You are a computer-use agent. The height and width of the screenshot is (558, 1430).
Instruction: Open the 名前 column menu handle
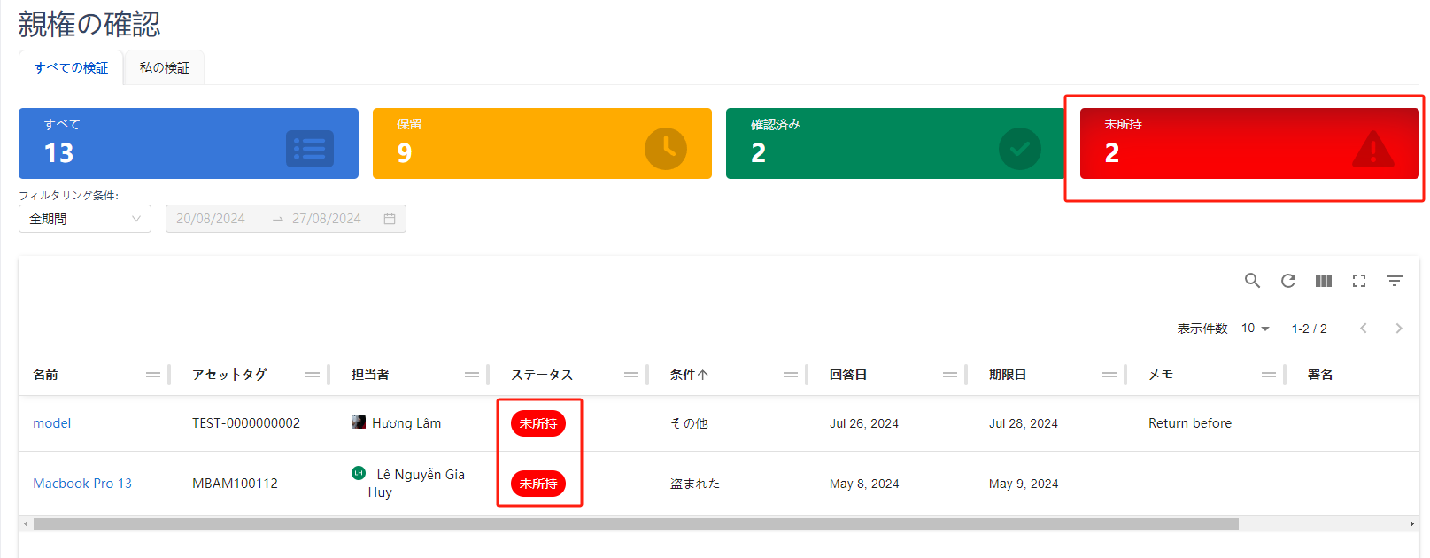pos(153,375)
